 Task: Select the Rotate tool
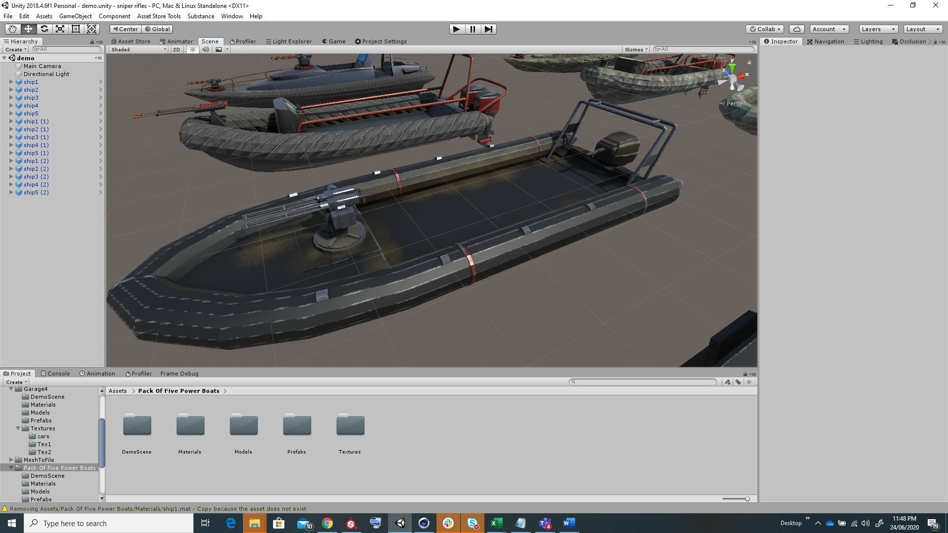[44, 29]
